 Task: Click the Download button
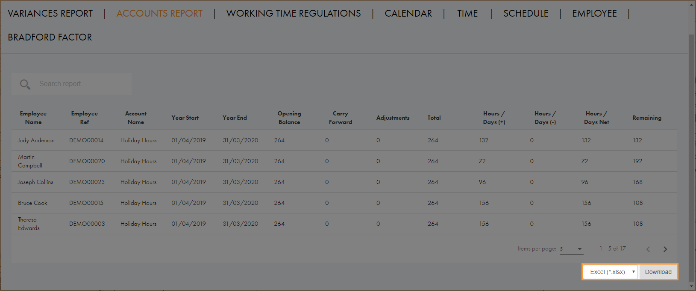click(x=658, y=272)
